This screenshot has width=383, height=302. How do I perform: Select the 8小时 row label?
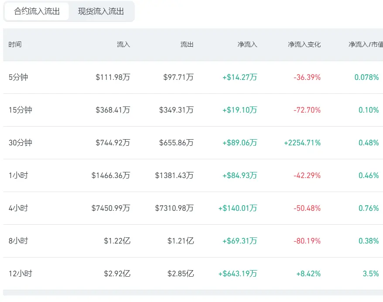point(18,241)
